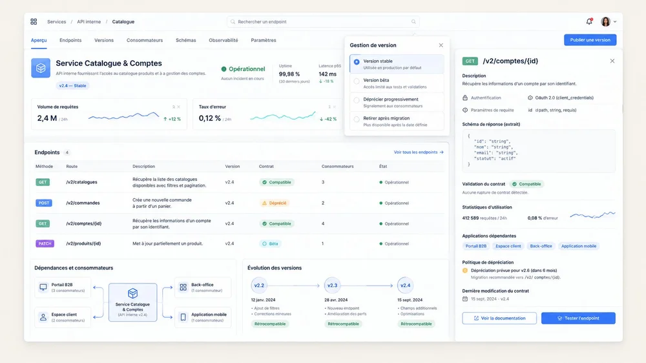The height and width of the screenshot is (363, 646).
Task: Click the central Service Catalogue & Comptes node
Action: (132, 302)
